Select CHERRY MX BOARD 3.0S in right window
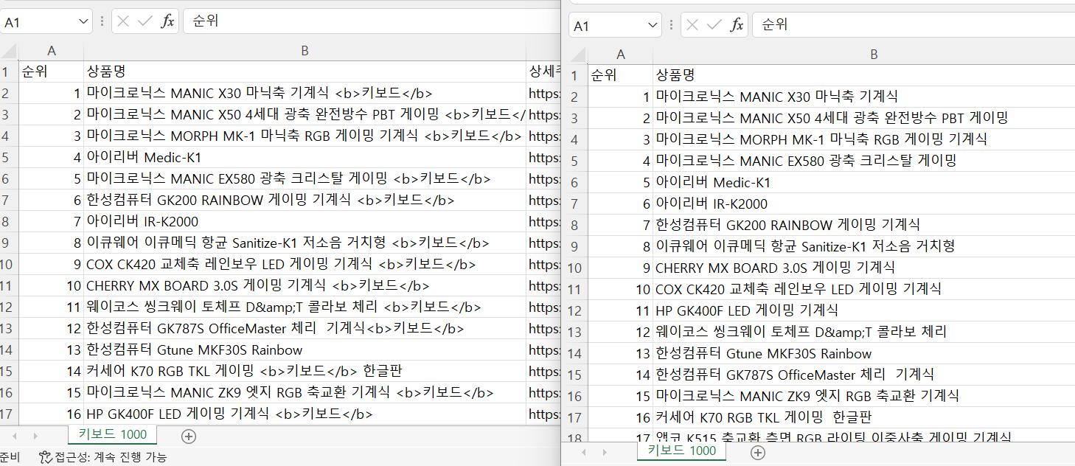Viewport: 1075px width, 466px height. coord(863,268)
